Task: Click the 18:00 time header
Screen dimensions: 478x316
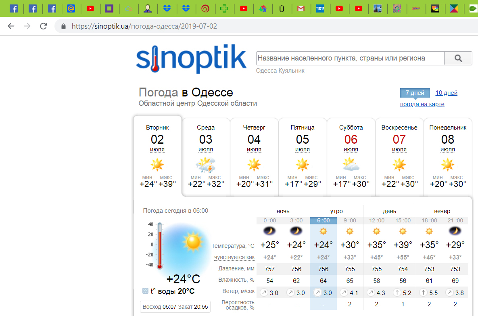Action: [429, 220]
